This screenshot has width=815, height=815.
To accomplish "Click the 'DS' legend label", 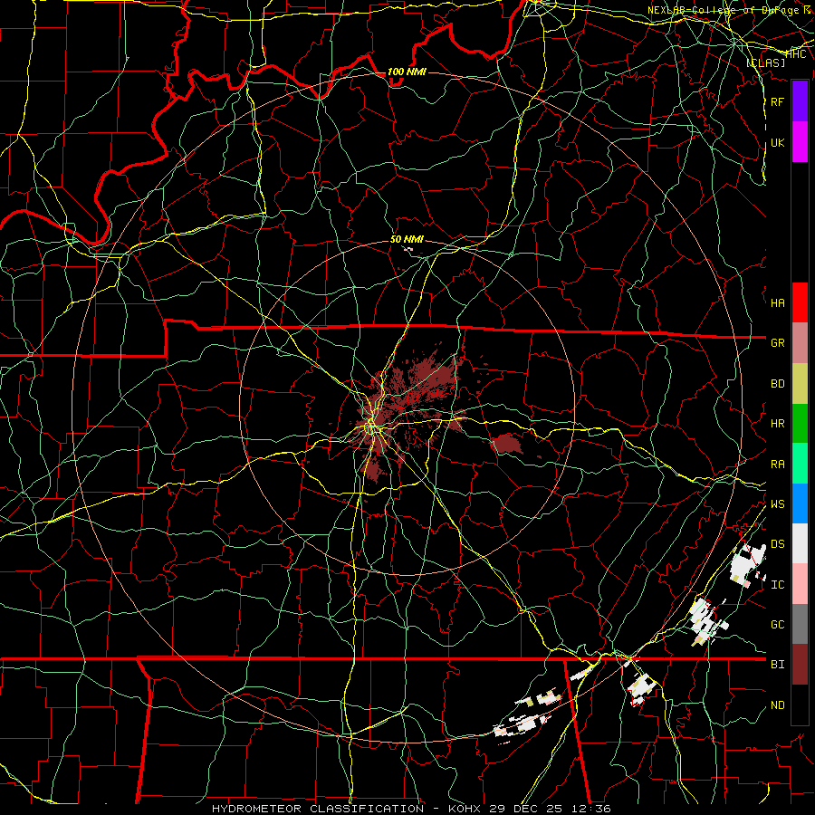I will click(777, 544).
